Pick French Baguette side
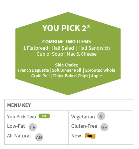This screenshot has width=139, height=149. click(33, 70)
